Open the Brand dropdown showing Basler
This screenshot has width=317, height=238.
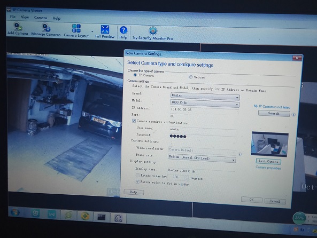[205, 96]
